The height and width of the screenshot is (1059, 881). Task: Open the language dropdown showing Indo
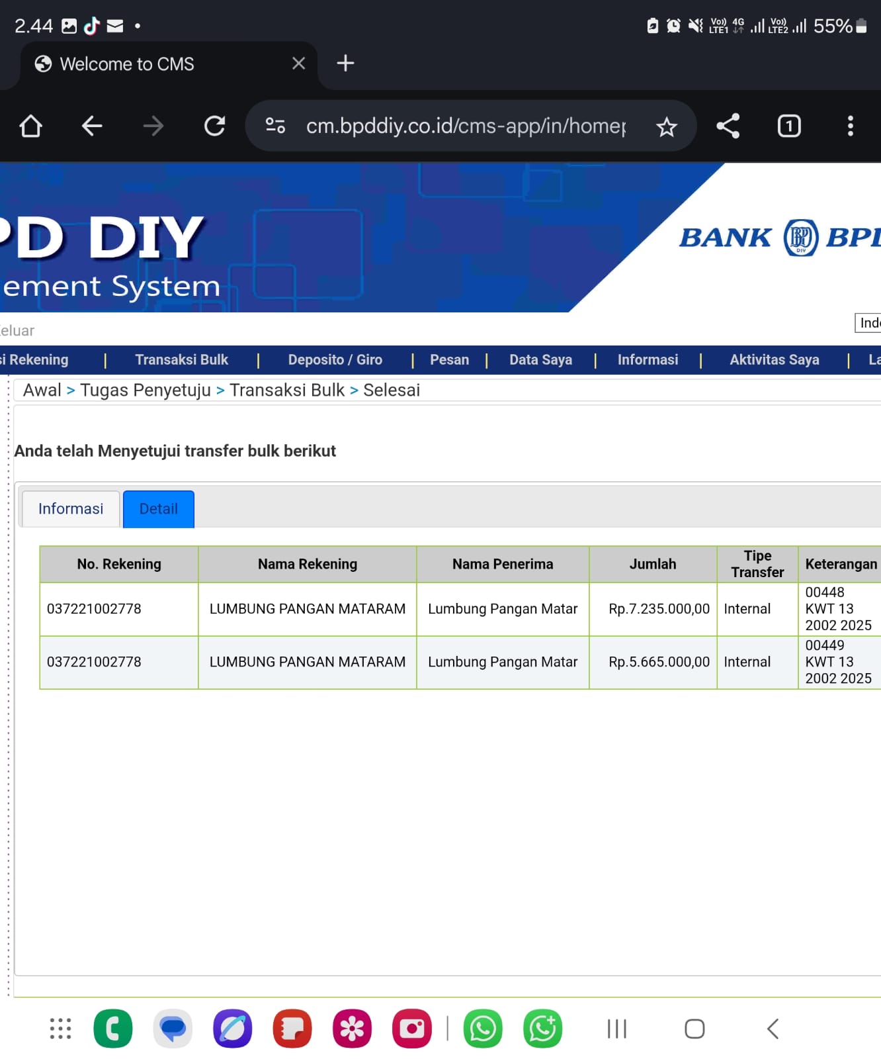point(868,322)
